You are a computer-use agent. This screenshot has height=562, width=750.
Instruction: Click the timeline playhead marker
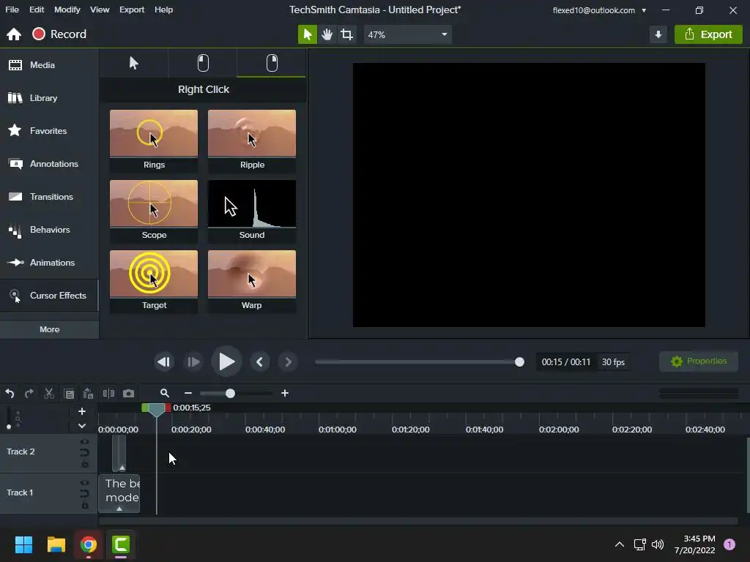pyautogui.click(x=157, y=409)
